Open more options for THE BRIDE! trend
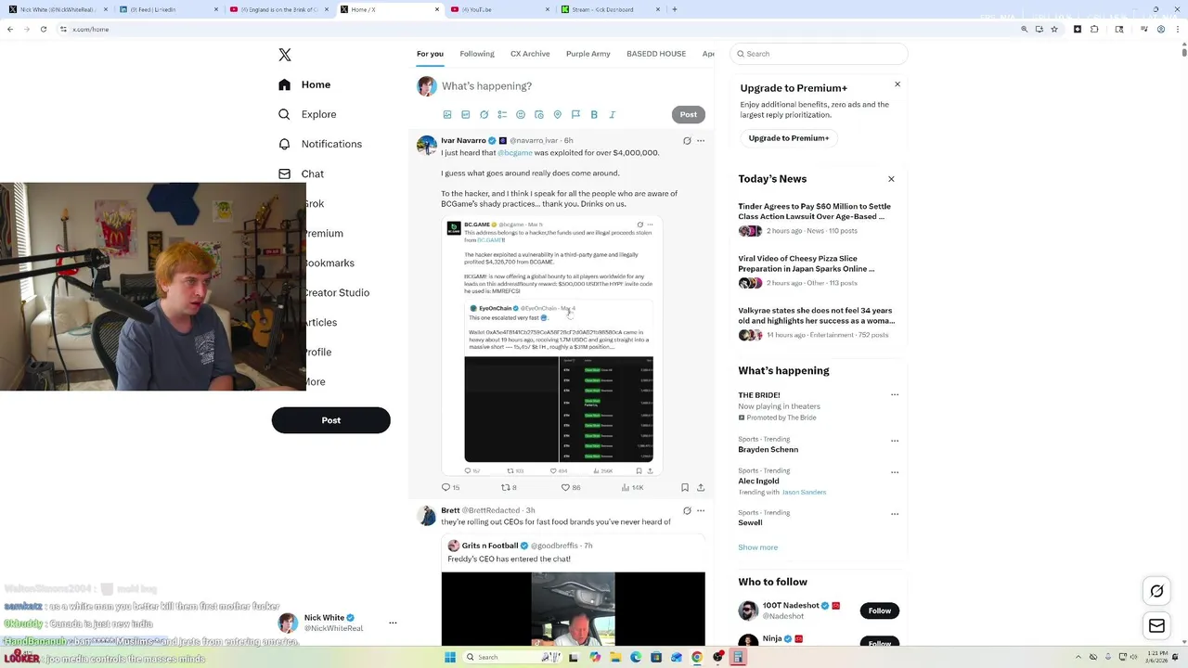The height and width of the screenshot is (668, 1188). point(895,395)
